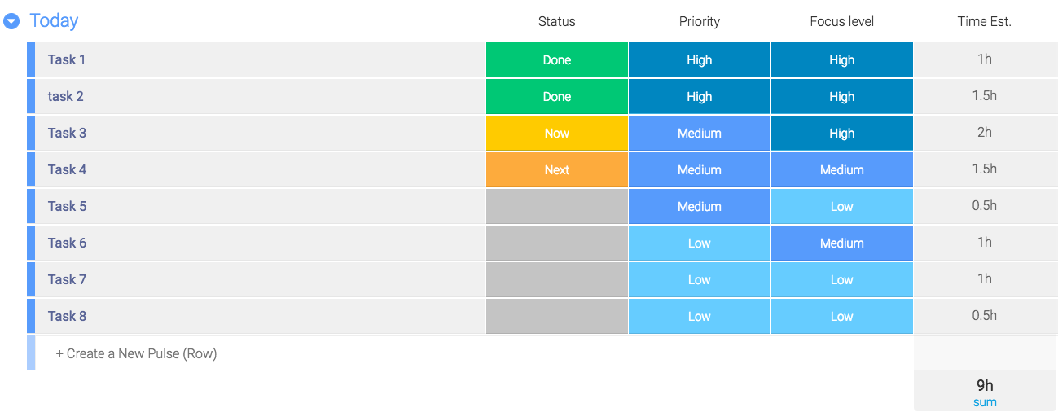1058x412 pixels.
Task: Select the Time Est. column header
Action: pyautogui.click(x=985, y=22)
